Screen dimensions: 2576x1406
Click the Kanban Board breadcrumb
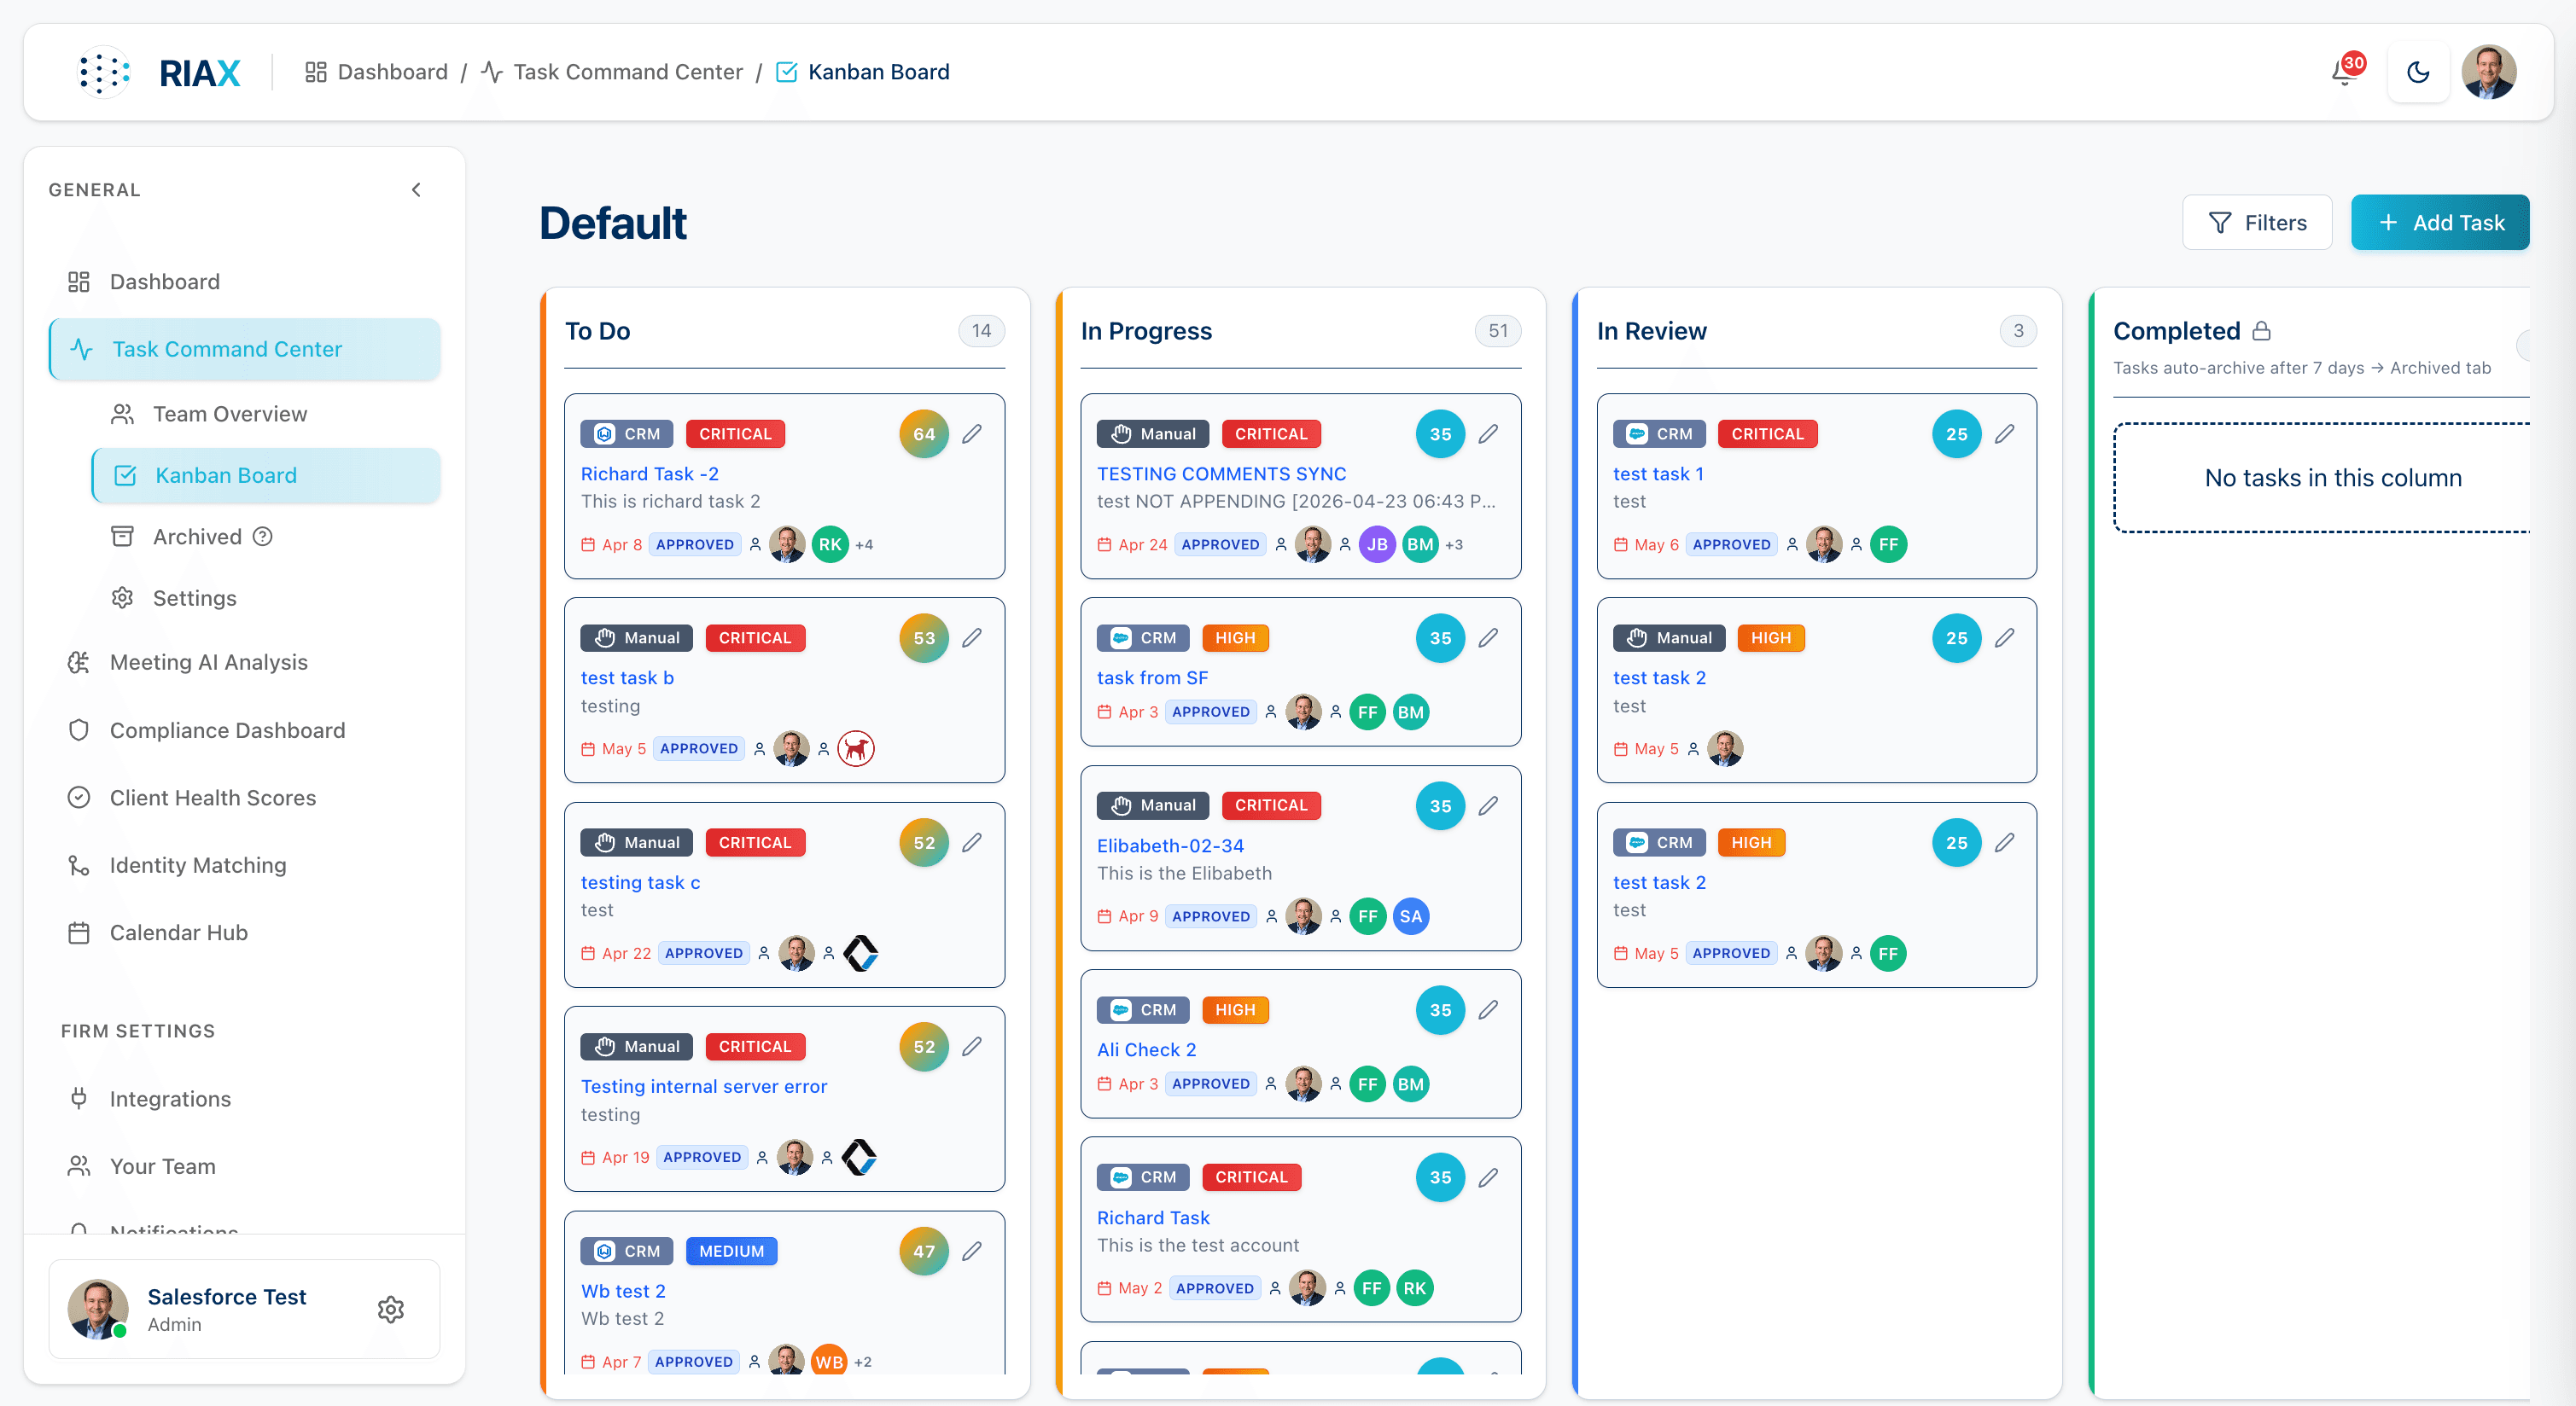(x=863, y=72)
